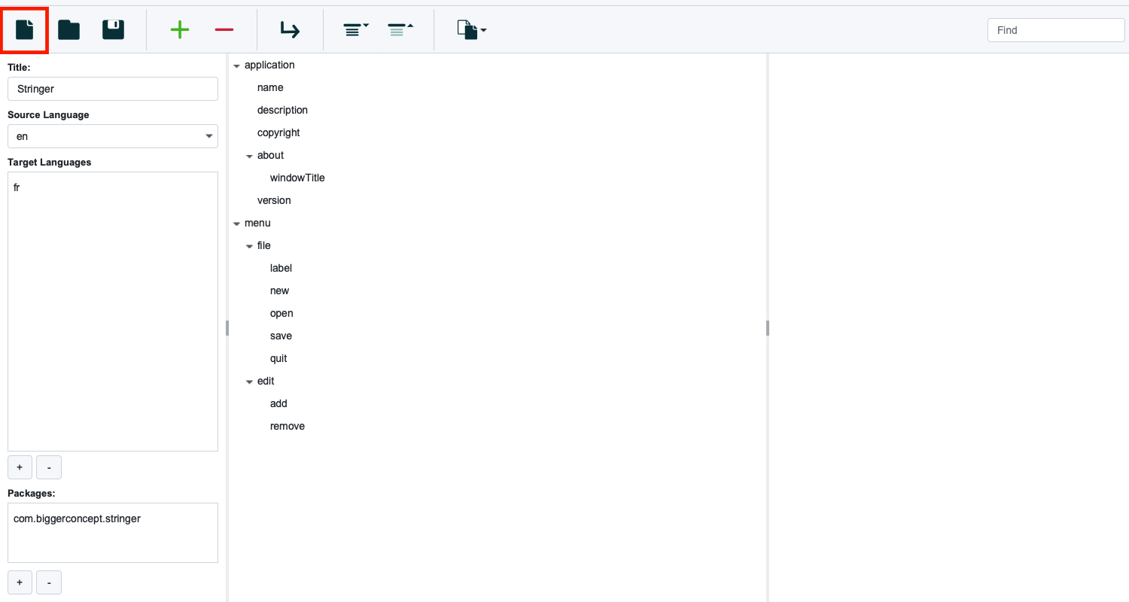The height and width of the screenshot is (602, 1129).
Task: Click the add child arrow icon
Action: pyautogui.click(x=290, y=30)
